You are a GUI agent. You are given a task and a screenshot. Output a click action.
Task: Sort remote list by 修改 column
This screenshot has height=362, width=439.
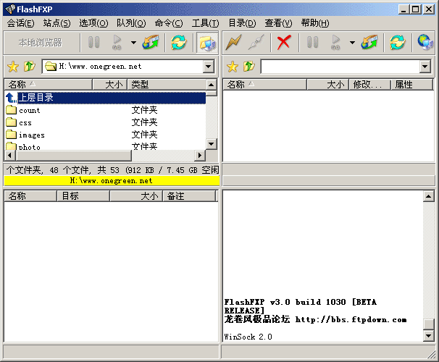370,84
